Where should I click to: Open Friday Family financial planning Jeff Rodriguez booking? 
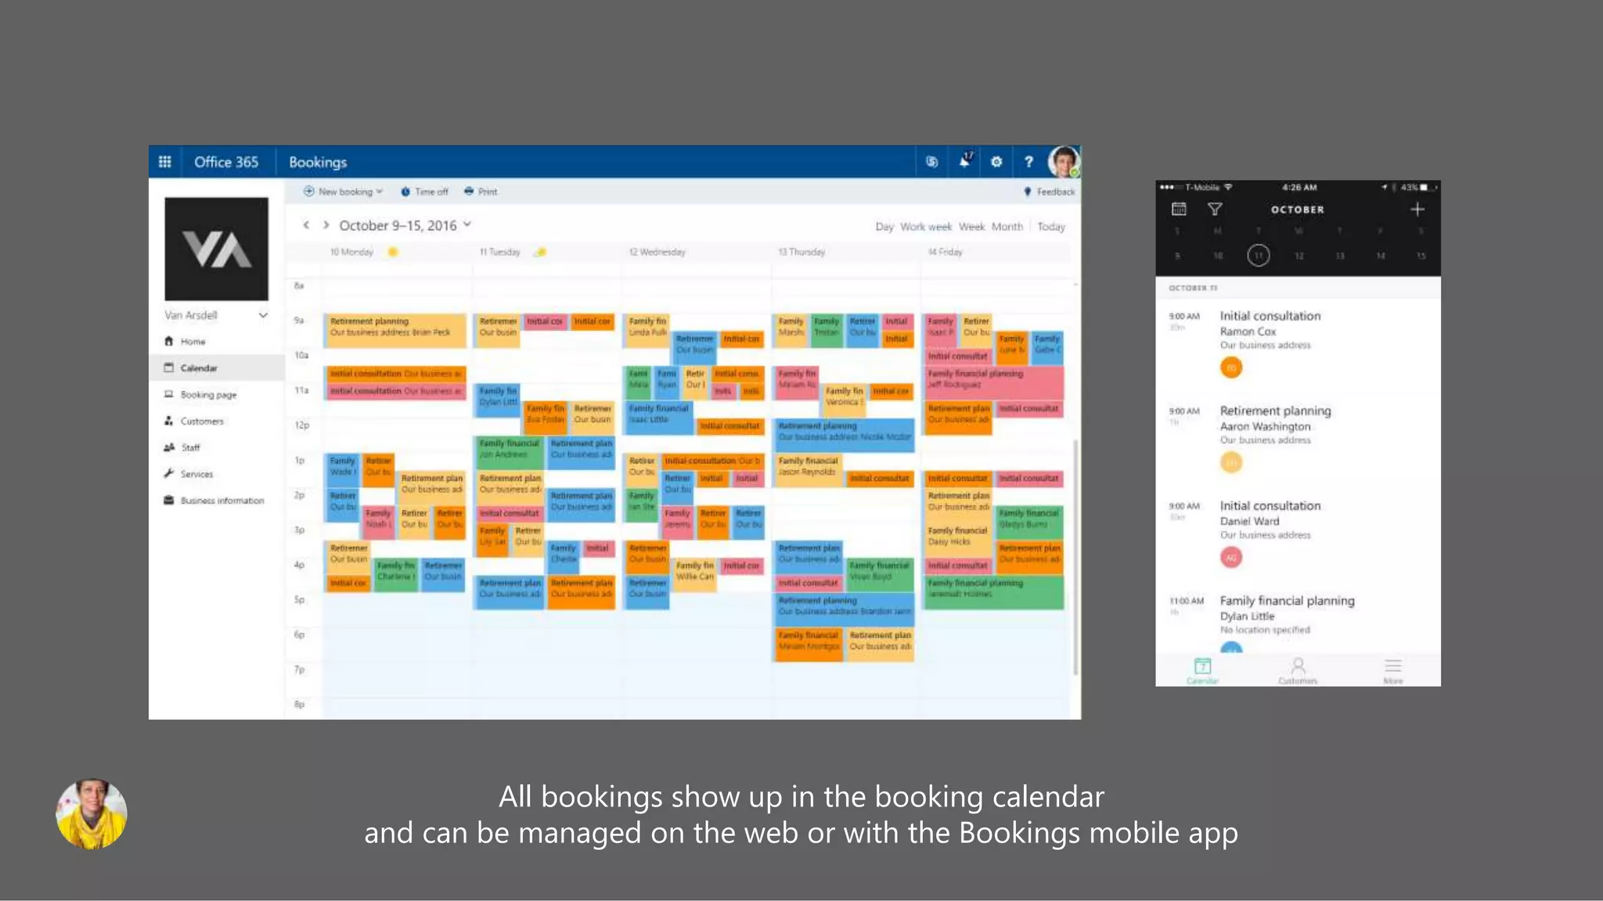pyautogui.click(x=993, y=382)
